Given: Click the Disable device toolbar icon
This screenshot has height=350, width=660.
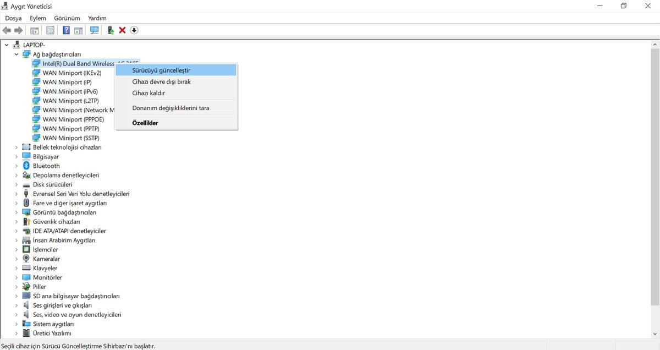Looking at the screenshot, I should tap(134, 30).
